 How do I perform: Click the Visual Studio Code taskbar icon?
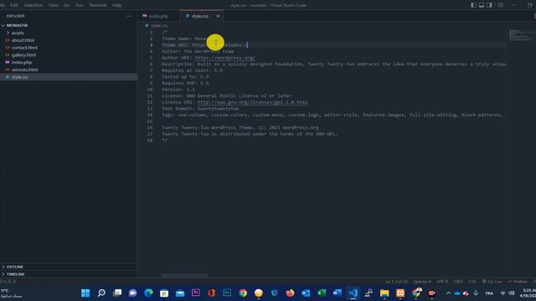[353, 293]
